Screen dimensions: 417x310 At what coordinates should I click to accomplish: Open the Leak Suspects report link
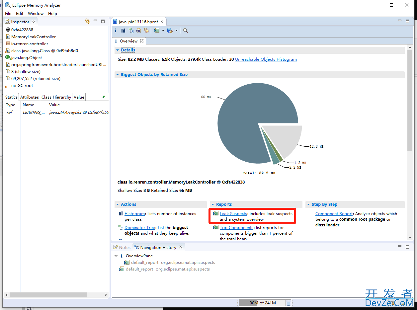(233, 214)
